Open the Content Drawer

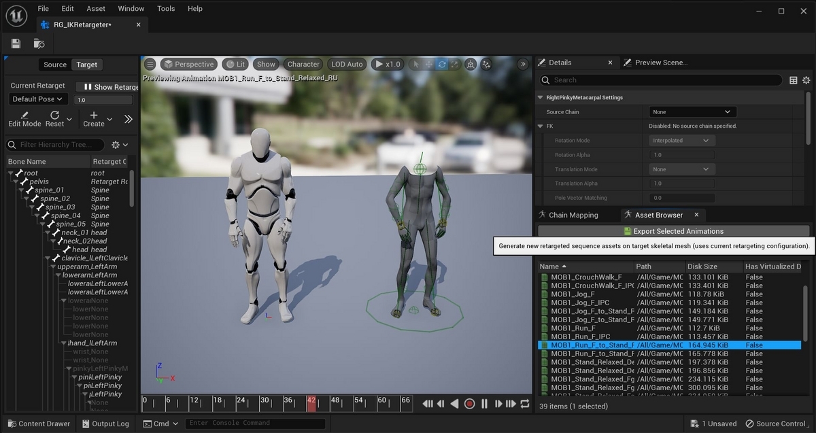pos(38,423)
